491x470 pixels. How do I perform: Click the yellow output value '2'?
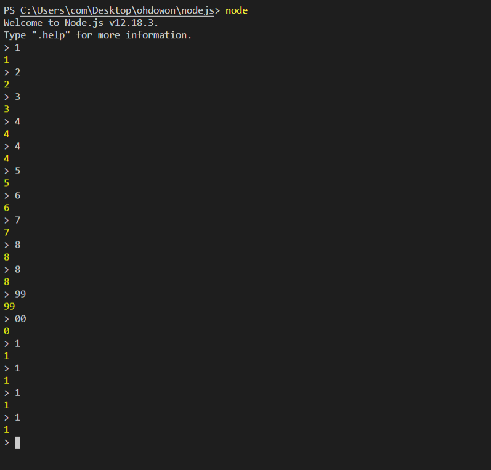[x=7, y=84]
